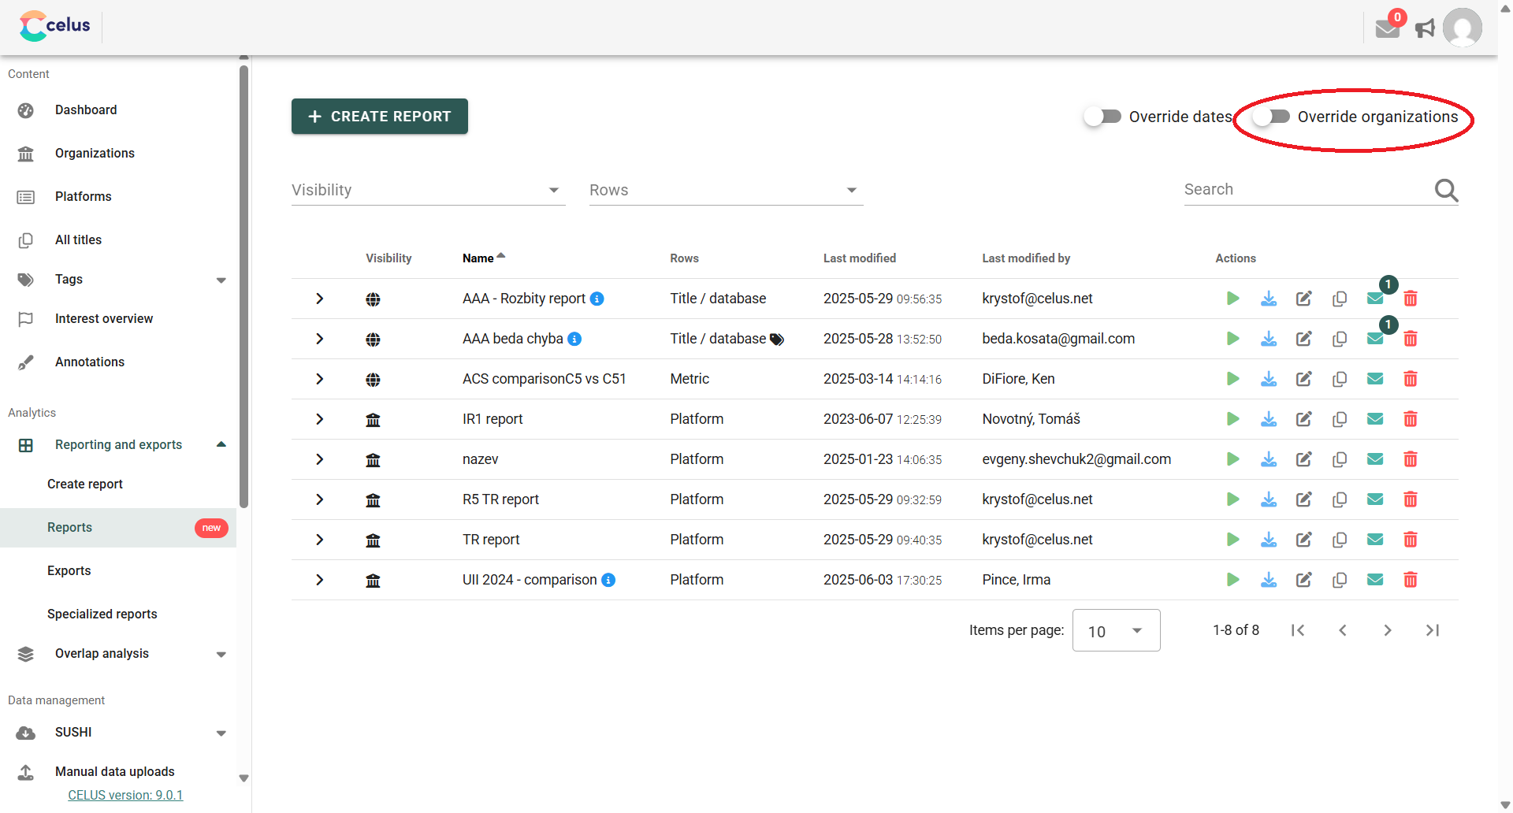This screenshot has width=1513, height=813.
Task: Copy the TR report
Action: tap(1340, 540)
